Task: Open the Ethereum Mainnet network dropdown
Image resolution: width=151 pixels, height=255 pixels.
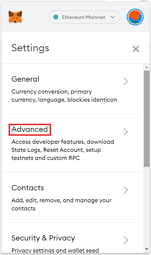Action: click(x=85, y=17)
